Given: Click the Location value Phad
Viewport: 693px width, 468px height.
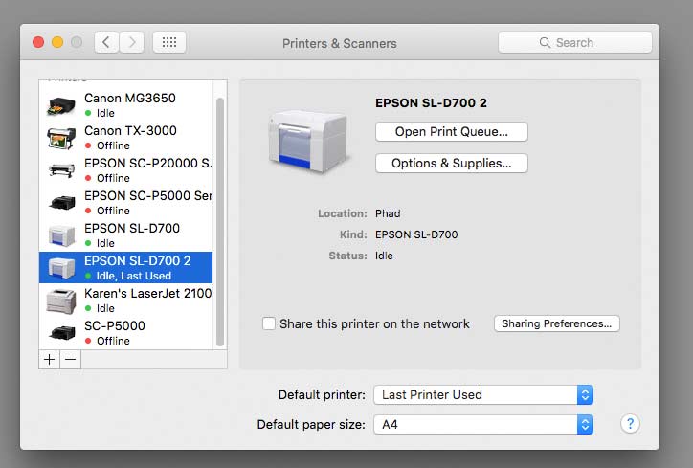Looking at the screenshot, I should 388,213.
